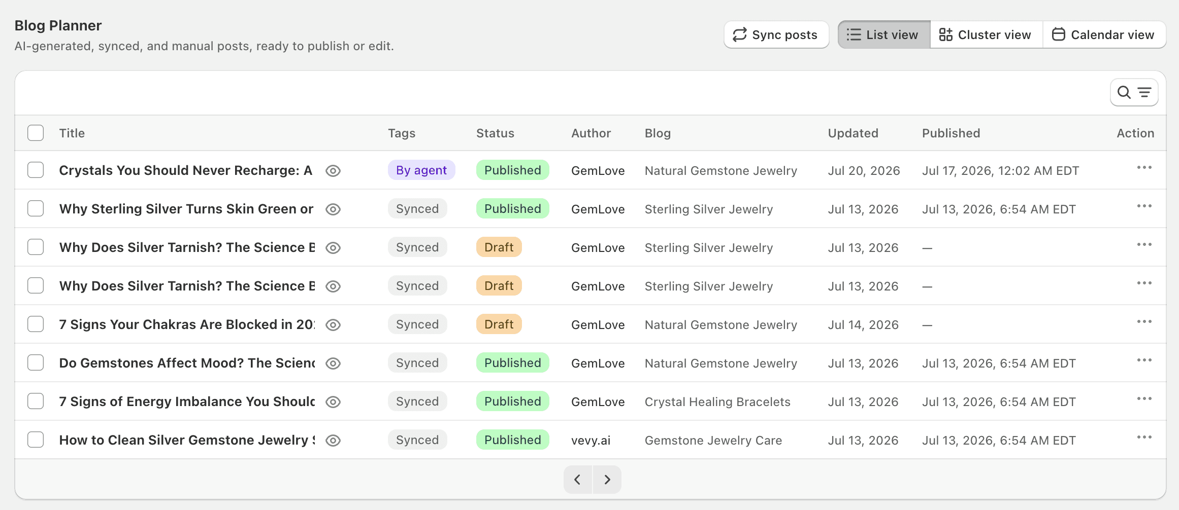Preview '7 Signs Your Chakras Are Blocked' with eye icon
This screenshot has height=510, width=1179.
(333, 325)
